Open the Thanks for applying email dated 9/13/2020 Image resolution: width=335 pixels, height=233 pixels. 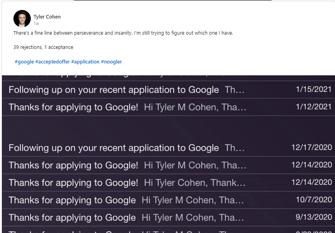point(168,218)
